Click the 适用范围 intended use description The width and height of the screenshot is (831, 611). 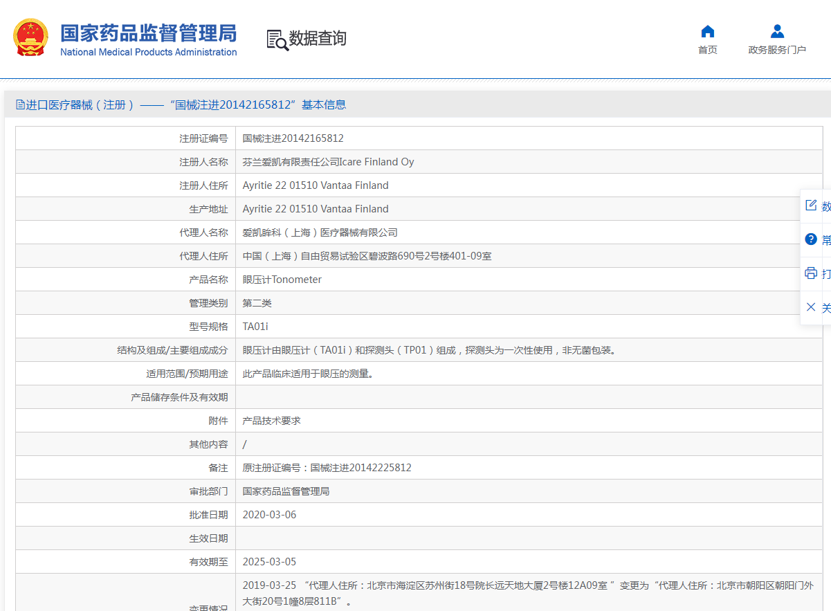(x=308, y=374)
